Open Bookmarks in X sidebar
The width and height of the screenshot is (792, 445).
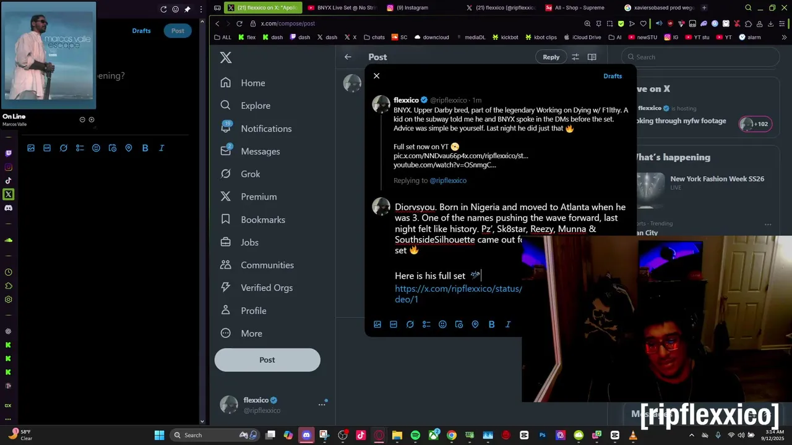point(252,219)
